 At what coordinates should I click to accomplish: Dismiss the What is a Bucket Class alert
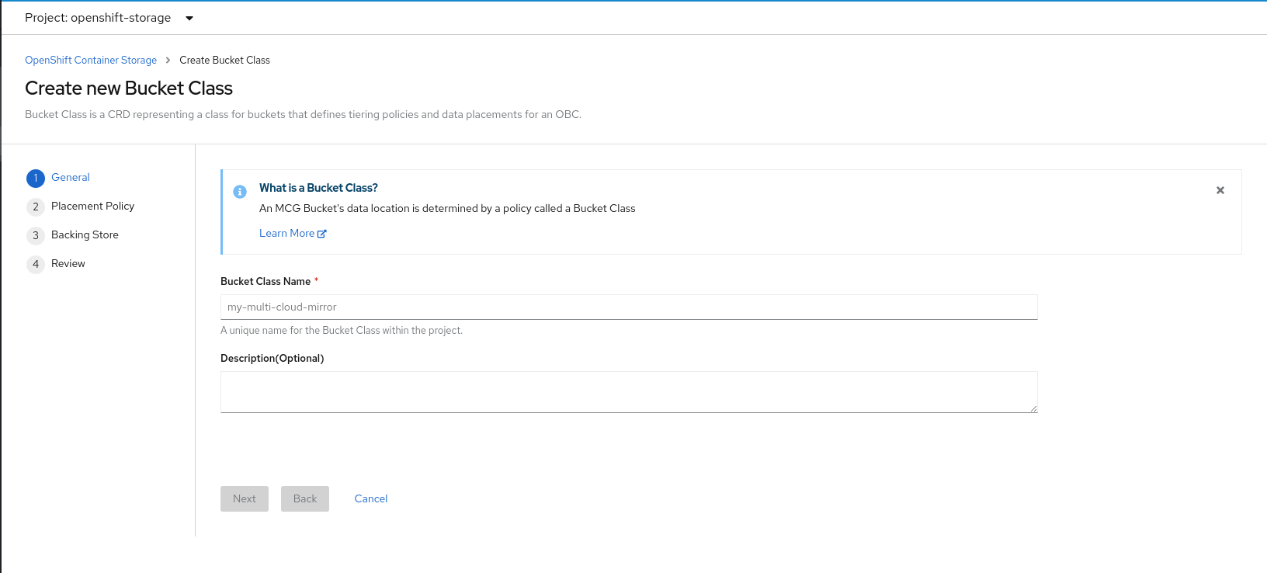[1220, 190]
